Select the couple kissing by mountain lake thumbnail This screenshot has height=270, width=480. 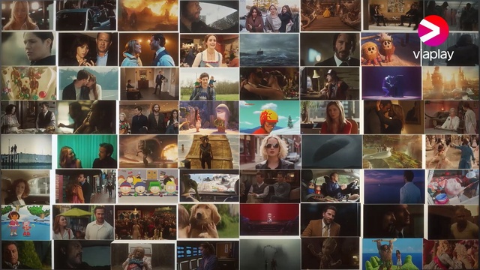coord(88,84)
